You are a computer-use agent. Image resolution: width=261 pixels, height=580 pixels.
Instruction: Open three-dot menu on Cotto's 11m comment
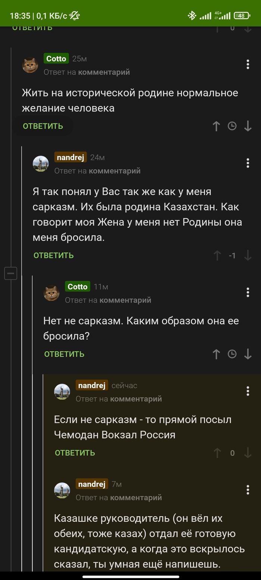tap(248, 292)
